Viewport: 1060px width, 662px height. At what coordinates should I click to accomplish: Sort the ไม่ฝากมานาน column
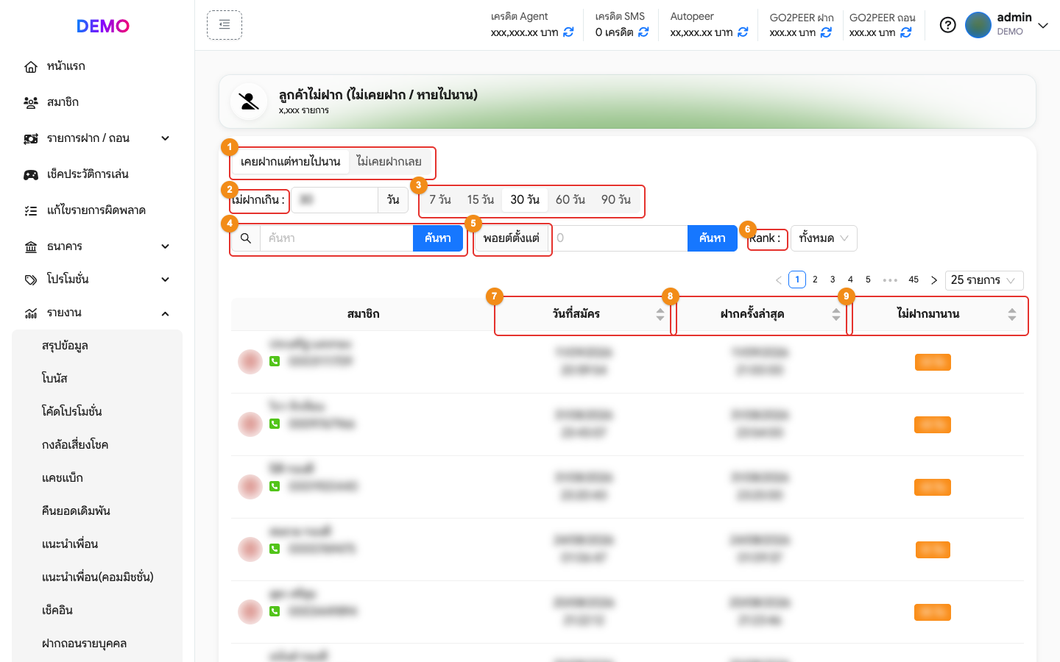coord(1012,315)
